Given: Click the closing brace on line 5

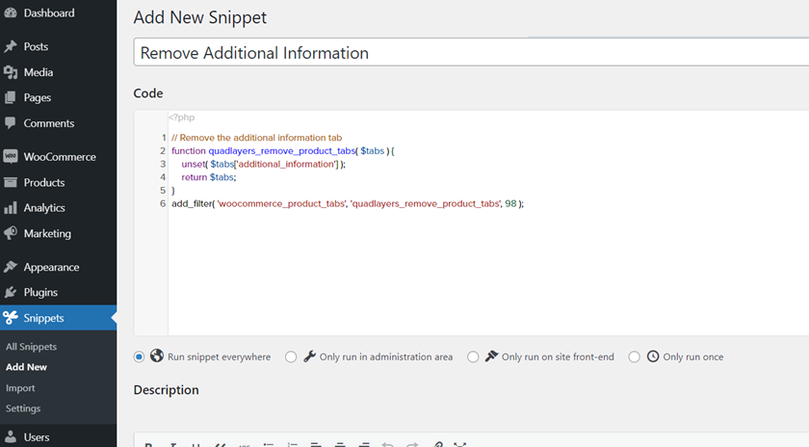Looking at the screenshot, I should (x=173, y=191).
